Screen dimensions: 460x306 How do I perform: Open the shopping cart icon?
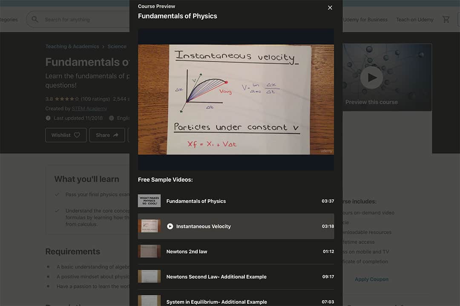(446, 19)
